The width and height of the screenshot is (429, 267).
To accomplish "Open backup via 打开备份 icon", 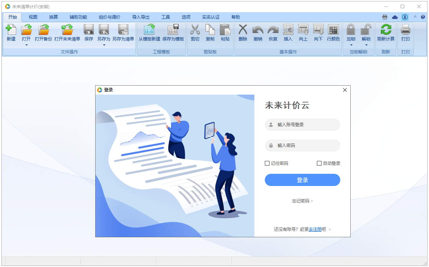I will (43, 29).
